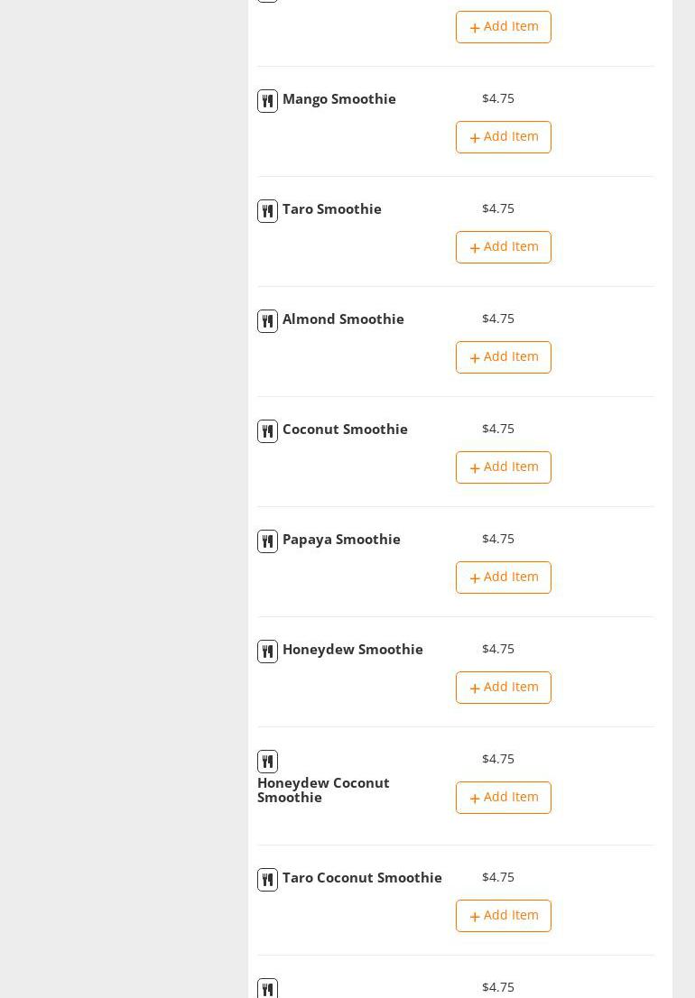Click the Taro Coconut Smoothie name
Image resolution: width=695 pixels, height=998 pixels.
click(362, 878)
